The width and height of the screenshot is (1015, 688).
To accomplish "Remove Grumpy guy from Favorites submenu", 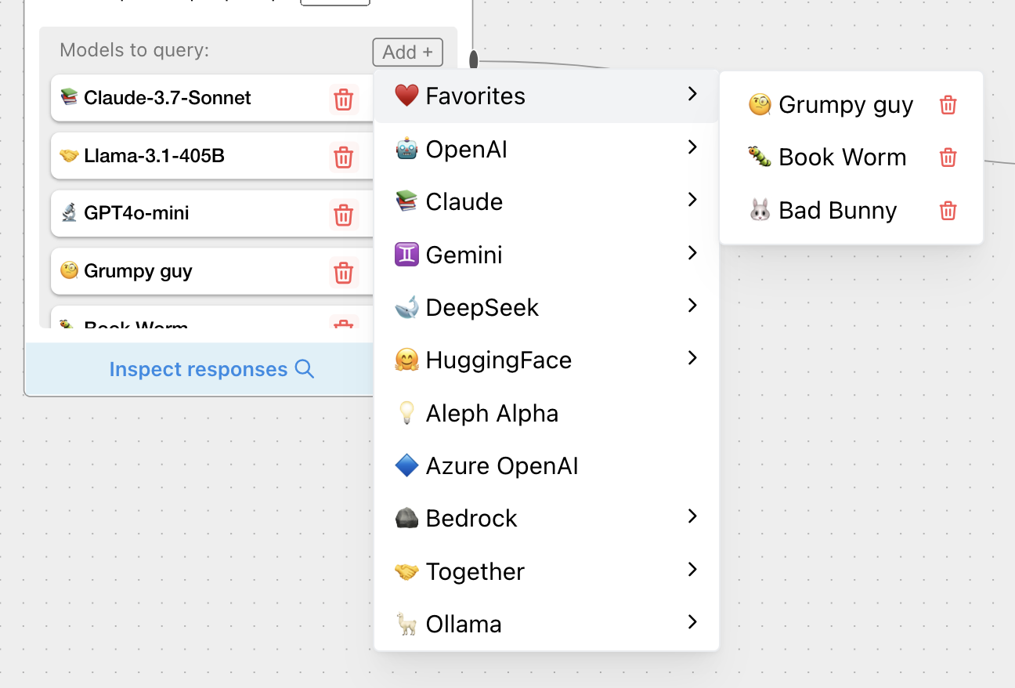I will tap(948, 105).
